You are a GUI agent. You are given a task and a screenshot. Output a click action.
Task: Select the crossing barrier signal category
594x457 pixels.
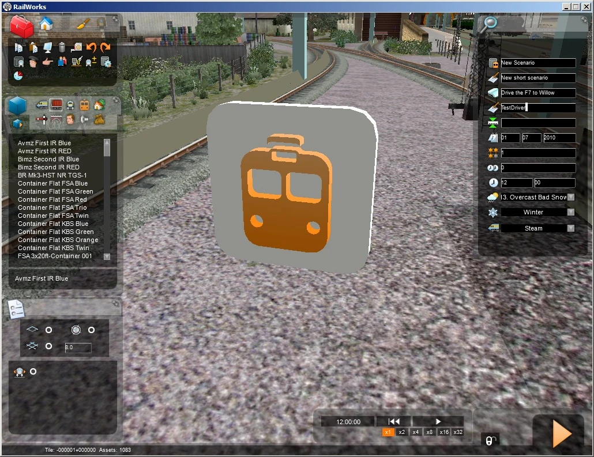42,120
